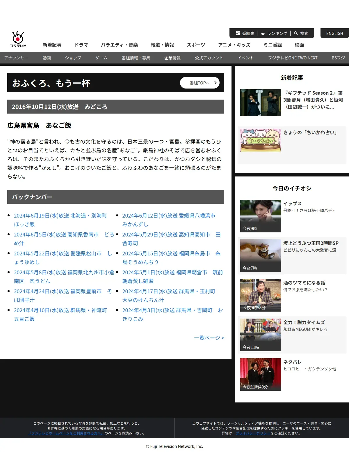Go to 一覧ページ list link
The height and width of the screenshot is (454, 349).
[209, 338]
